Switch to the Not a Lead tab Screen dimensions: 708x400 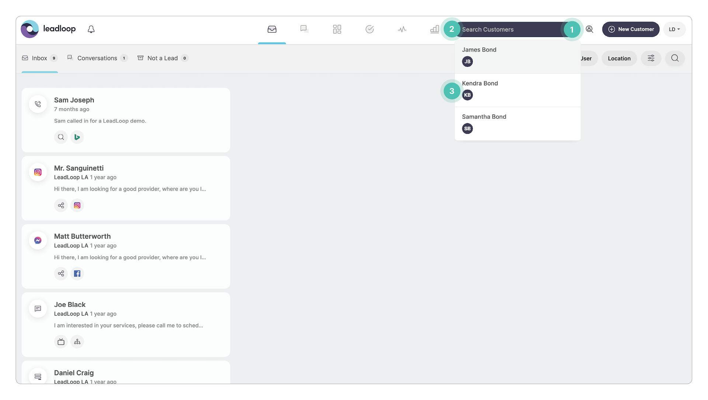(162, 58)
